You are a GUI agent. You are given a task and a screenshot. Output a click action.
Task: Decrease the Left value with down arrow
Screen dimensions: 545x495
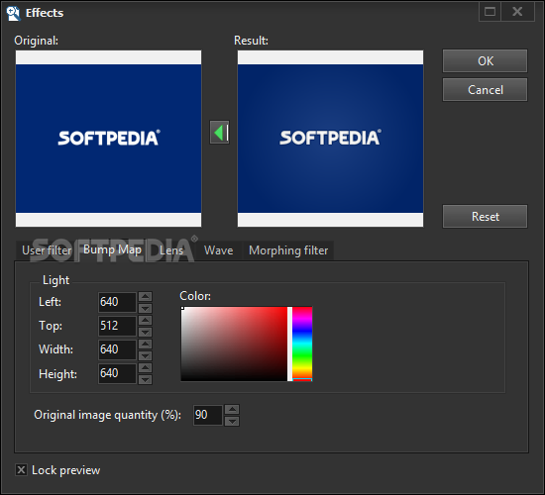tap(145, 308)
